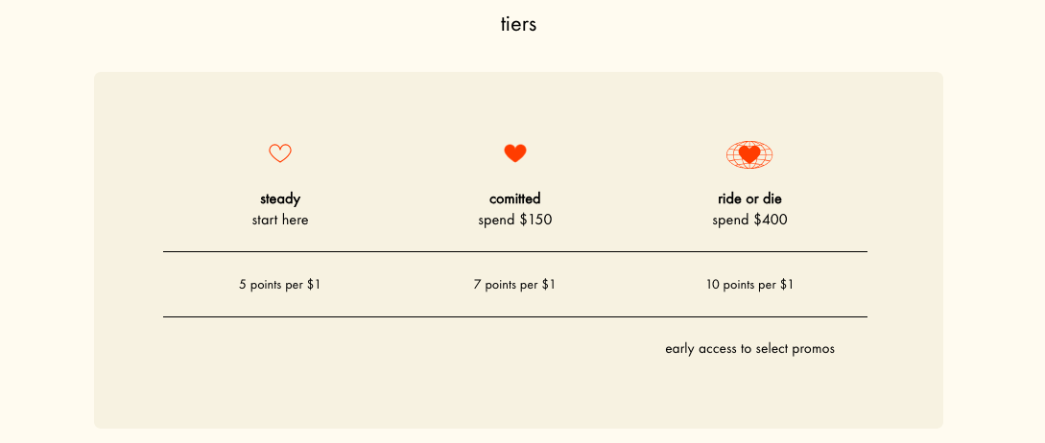1045x443 pixels.
Task: Click the divider line above the points row
Action: click(515, 252)
